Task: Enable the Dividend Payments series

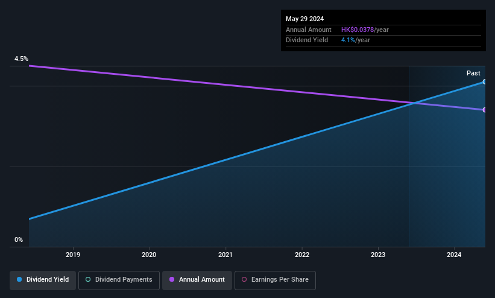Action: [119, 280]
